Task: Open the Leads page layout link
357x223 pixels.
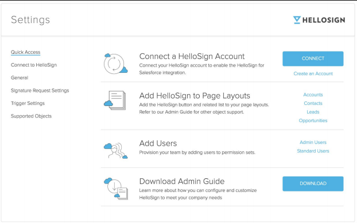Action: point(313,112)
